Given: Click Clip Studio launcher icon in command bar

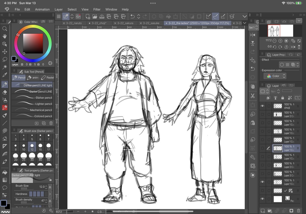Looking at the screenshot, I should [78, 16].
